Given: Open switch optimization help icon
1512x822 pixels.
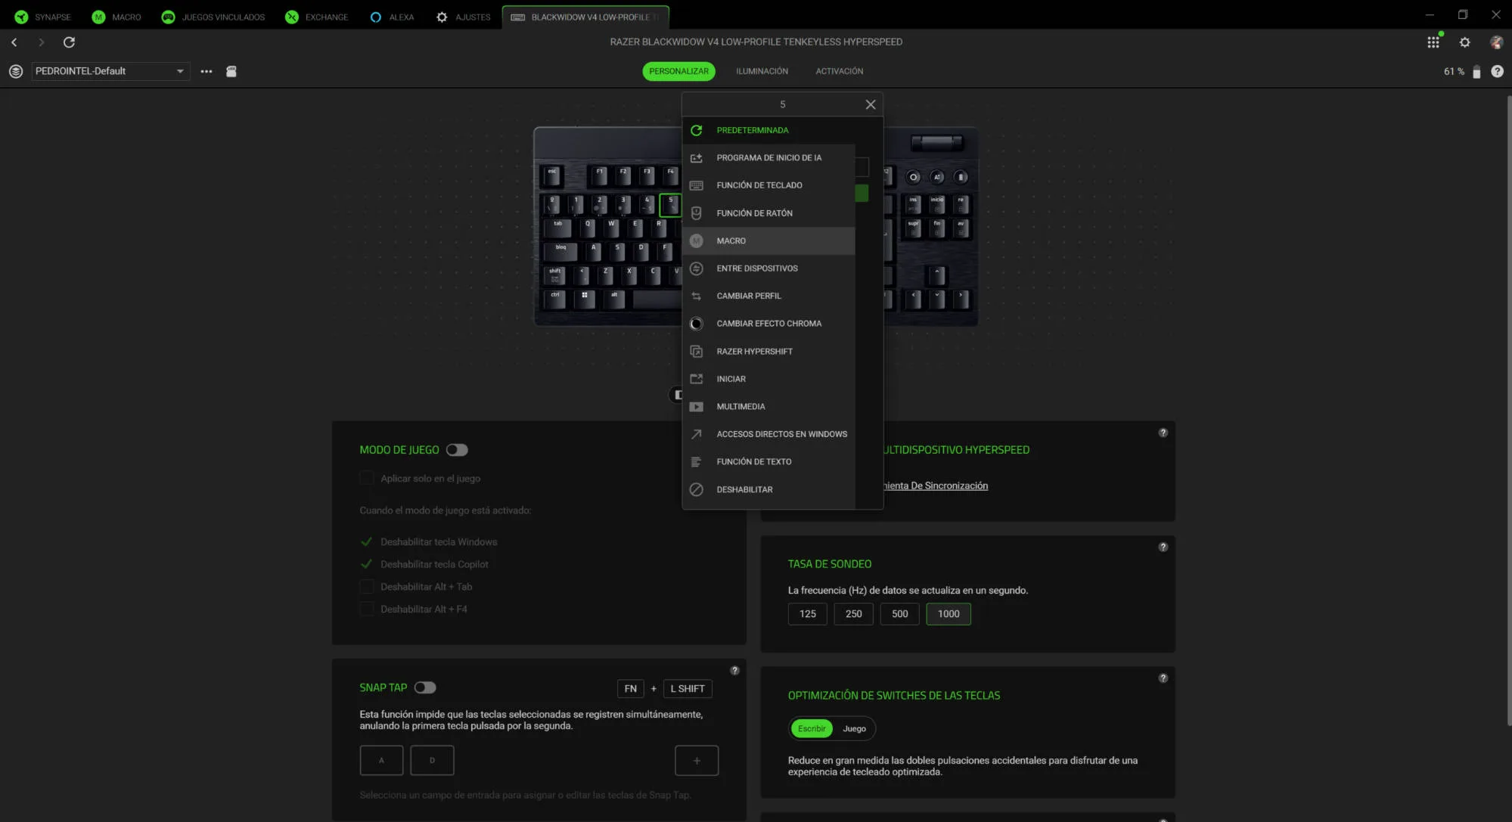Looking at the screenshot, I should tap(1163, 678).
